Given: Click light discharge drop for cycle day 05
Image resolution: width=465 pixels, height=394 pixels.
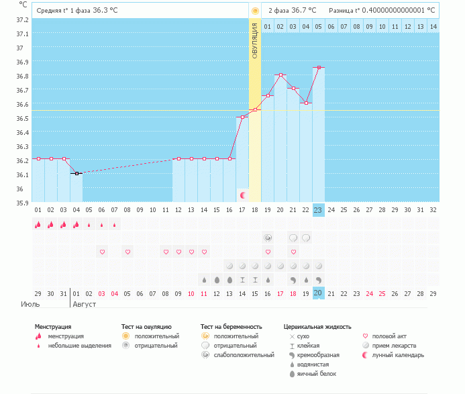Looking at the screenshot, I should [89, 225].
